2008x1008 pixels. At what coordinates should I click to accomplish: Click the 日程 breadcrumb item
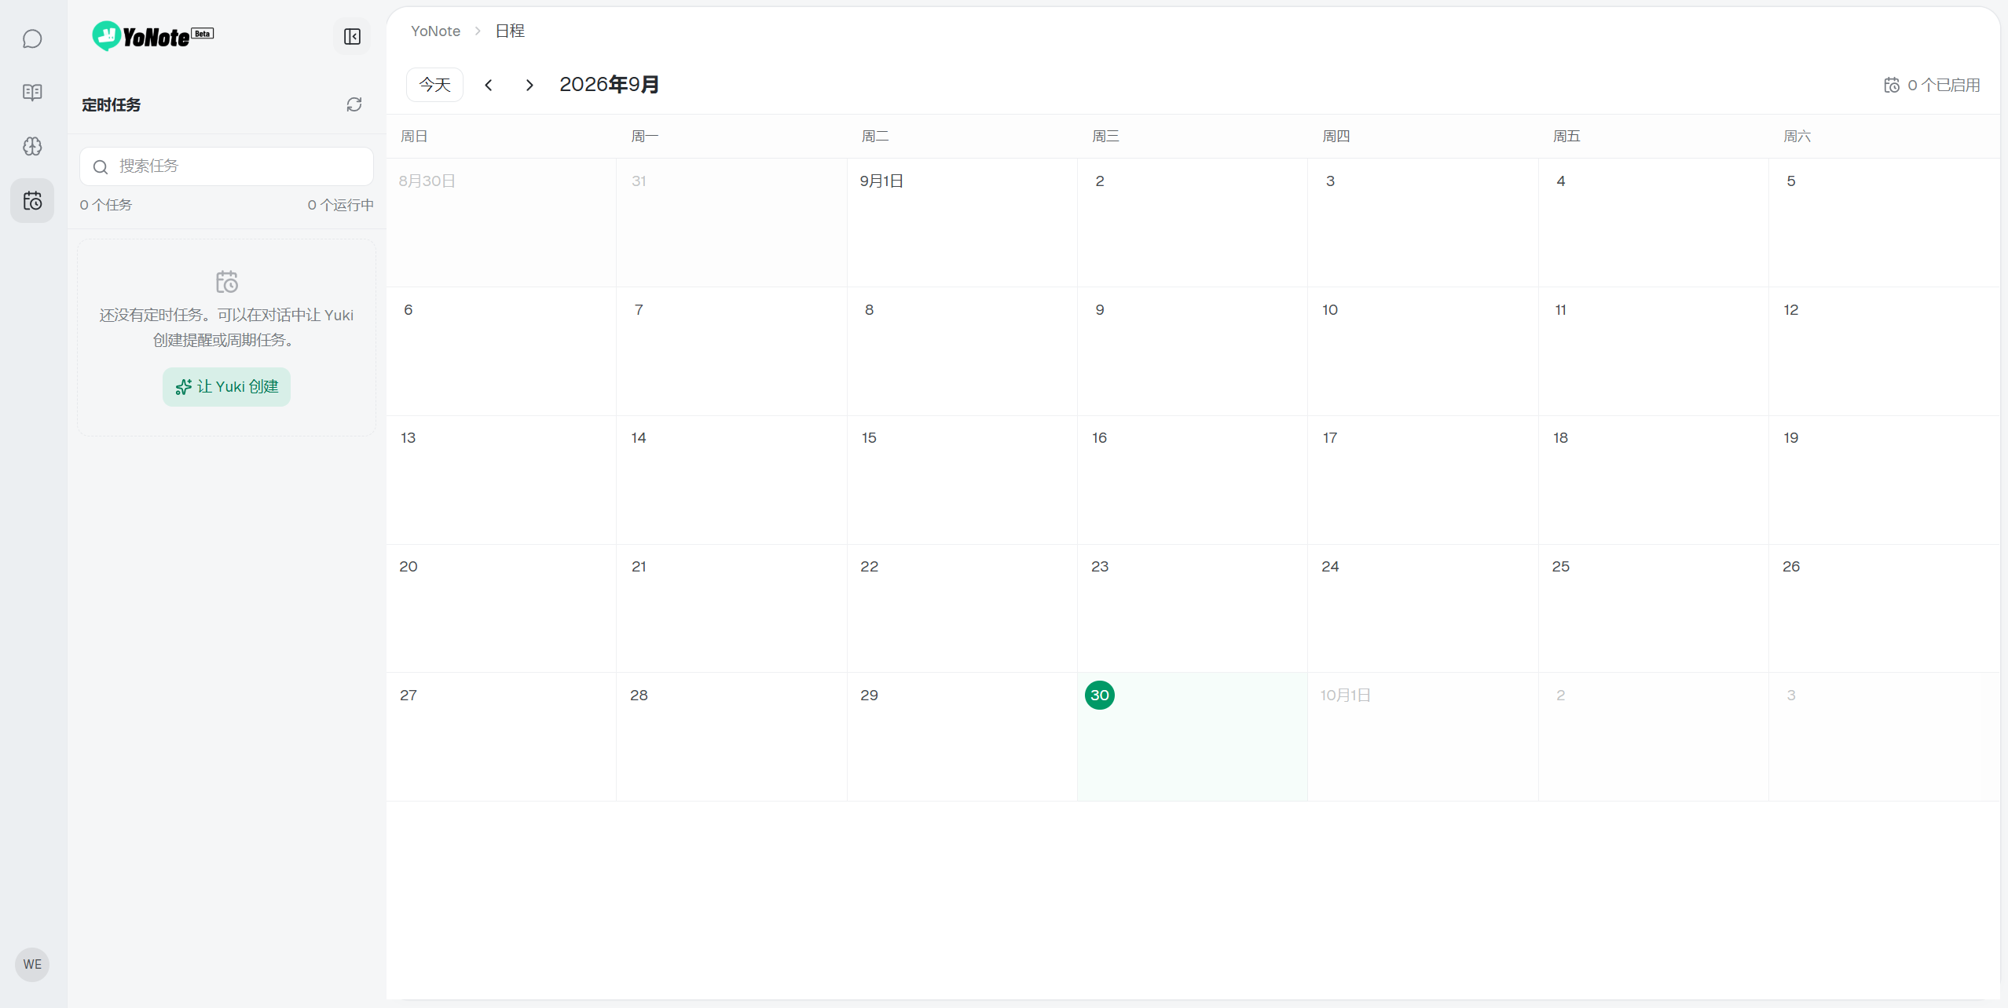[510, 31]
